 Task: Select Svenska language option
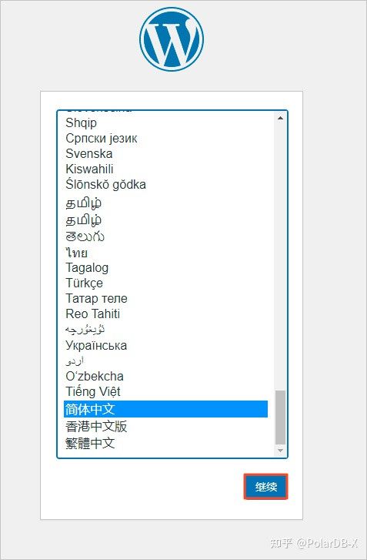click(166, 153)
